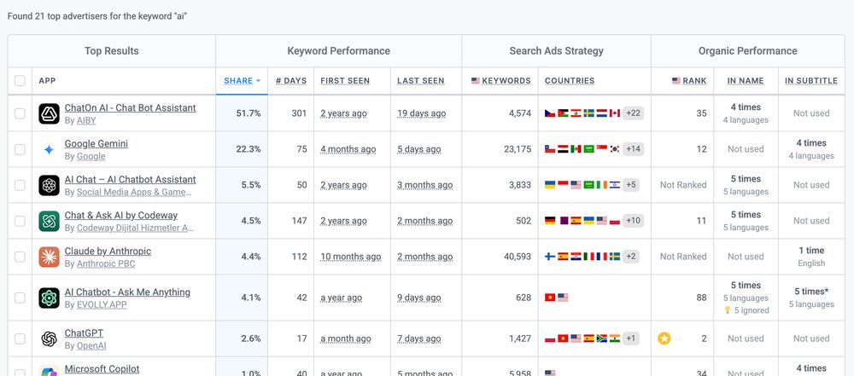The width and height of the screenshot is (854, 376).
Task: Sort by COUNTRIES column header
Action: (x=570, y=80)
